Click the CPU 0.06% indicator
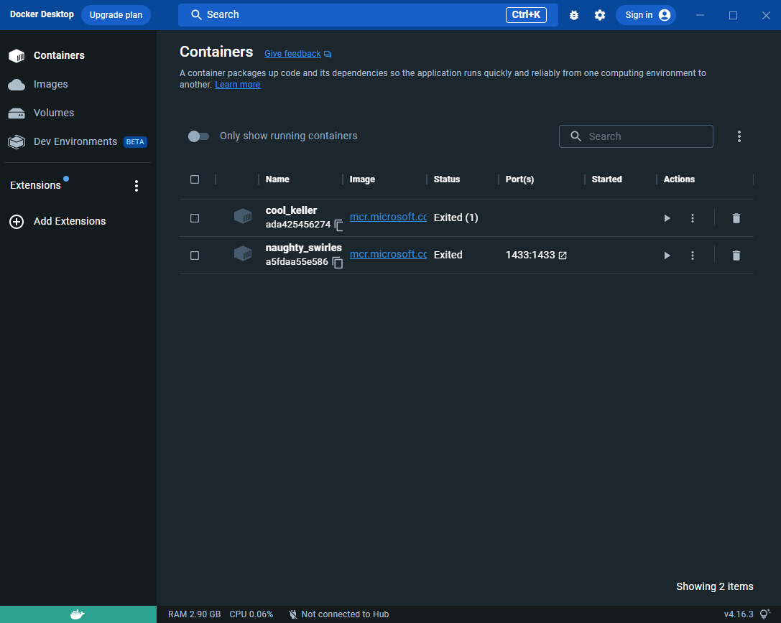Viewport: 781px width, 623px height. coord(251,614)
